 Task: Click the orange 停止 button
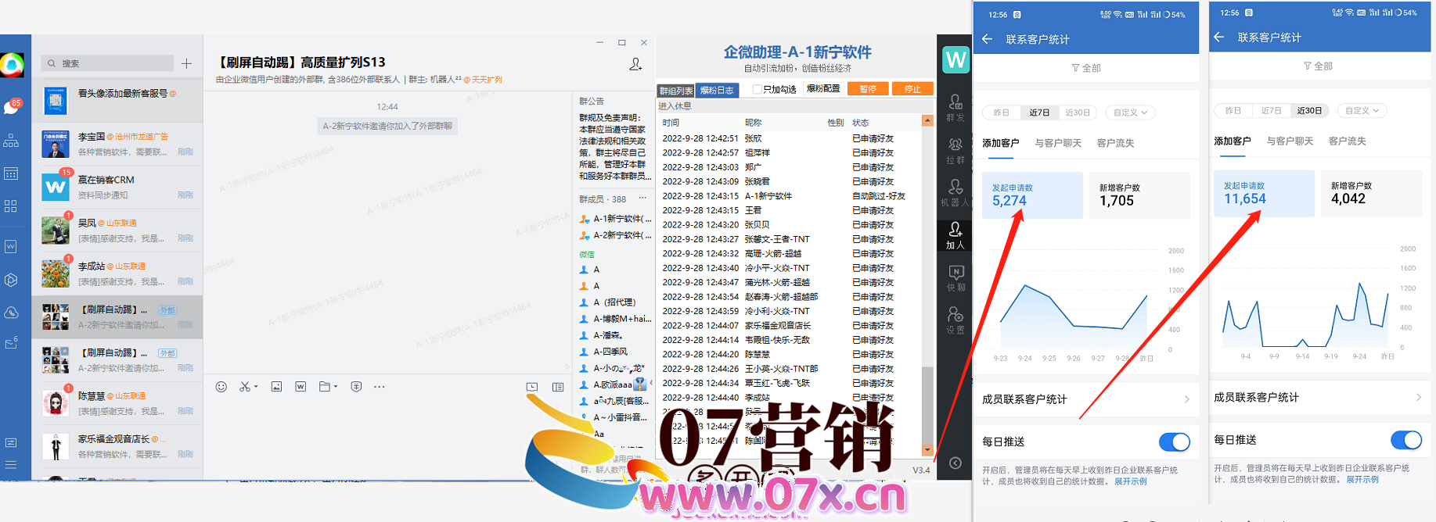click(x=912, y=89)
